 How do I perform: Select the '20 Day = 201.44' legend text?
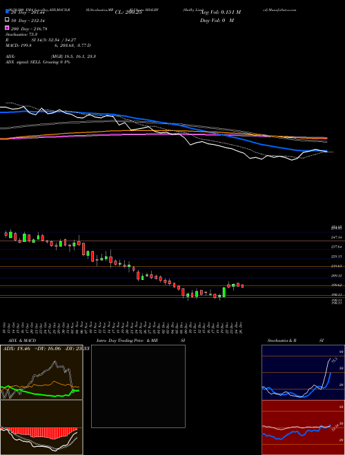click(x=29, y=12)
